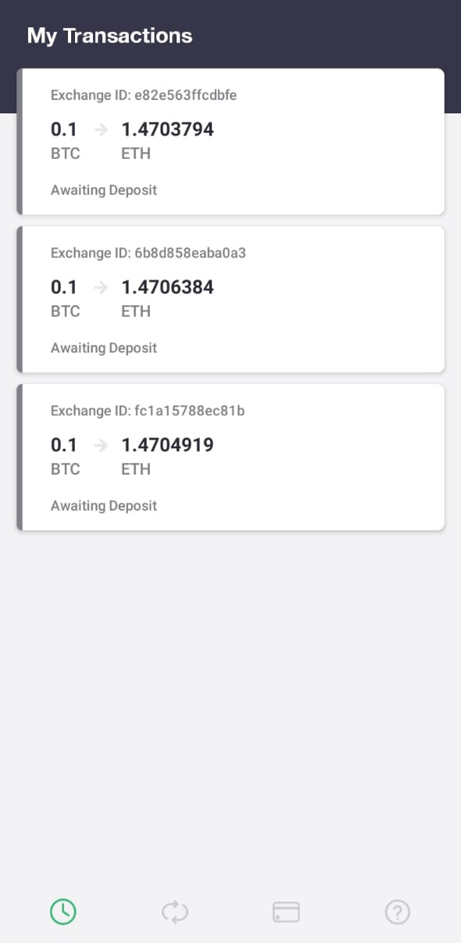Tap Awaiting Deposit status in first card
461x943 pixels.
click(104, 190)
